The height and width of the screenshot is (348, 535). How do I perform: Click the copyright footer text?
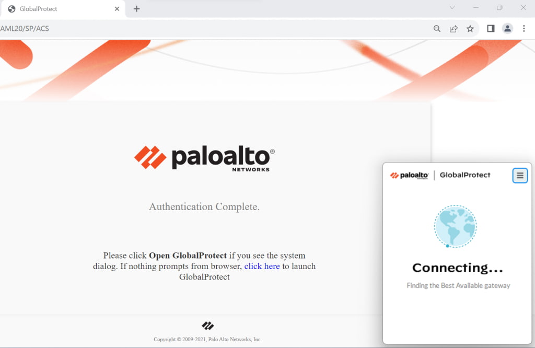tap(207, 340)
